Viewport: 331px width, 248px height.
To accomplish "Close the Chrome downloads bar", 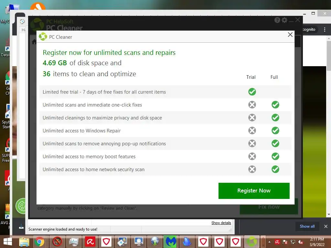I will coord(326,226).
